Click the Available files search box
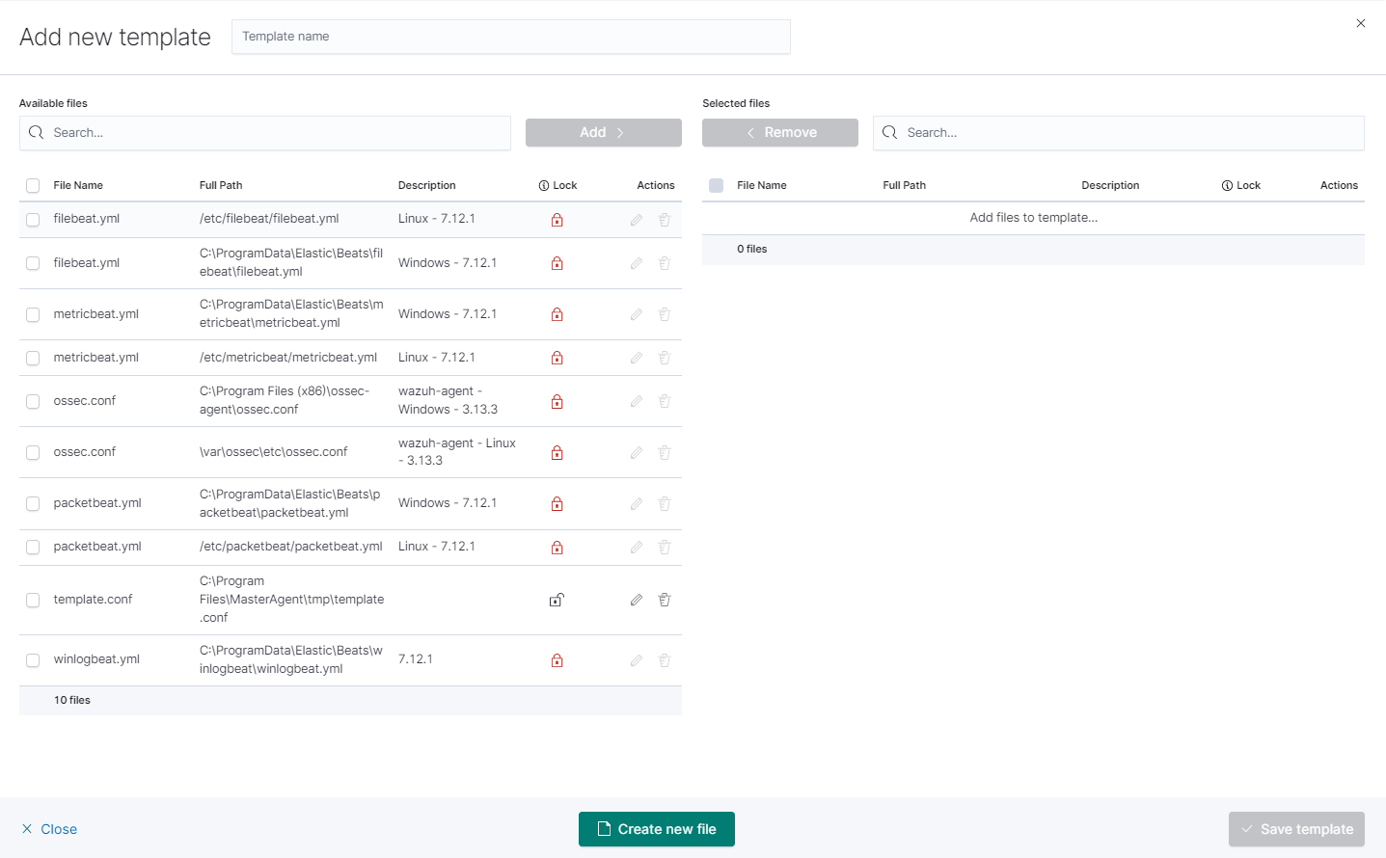The height and width of the screenshot is (858, 1386). click(265, 133)
